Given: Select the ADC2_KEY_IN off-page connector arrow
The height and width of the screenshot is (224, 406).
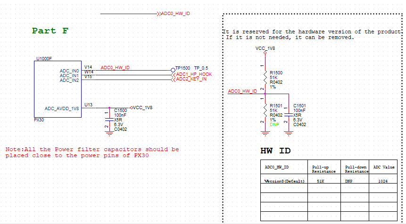Looking at the screenshot, I should pos(173,80).
